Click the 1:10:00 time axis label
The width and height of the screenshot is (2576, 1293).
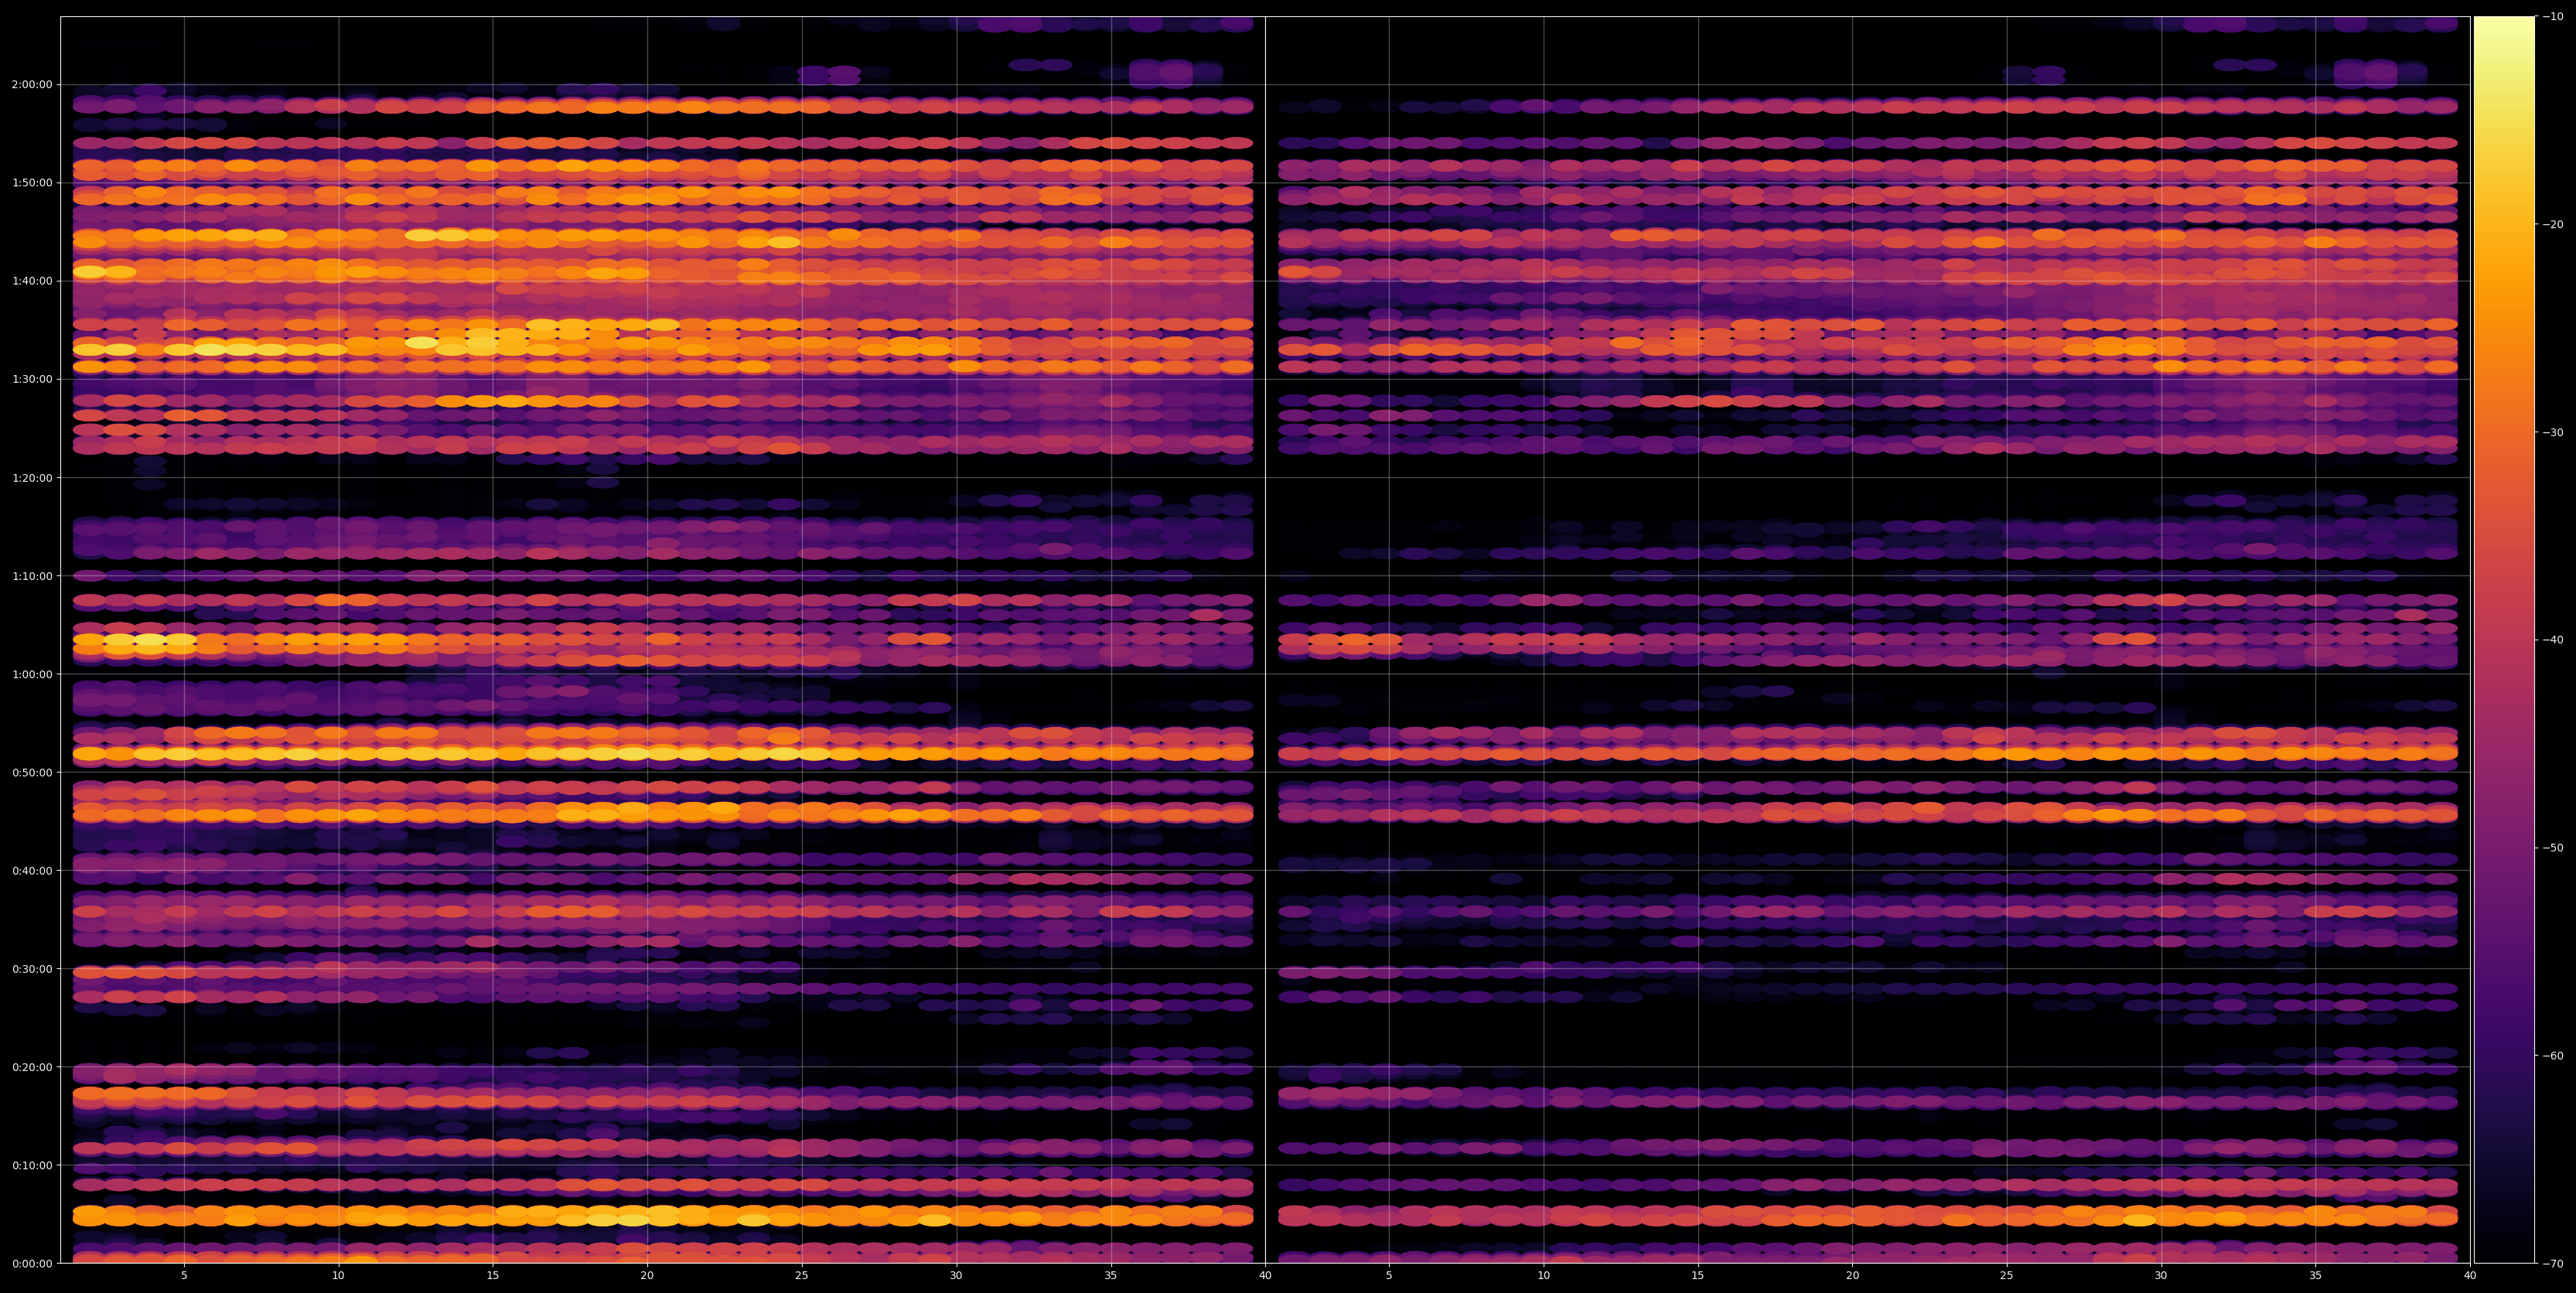tap(32, 576)
